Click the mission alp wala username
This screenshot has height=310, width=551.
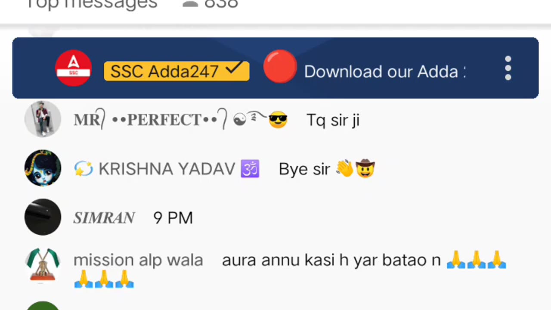point(138,260)
